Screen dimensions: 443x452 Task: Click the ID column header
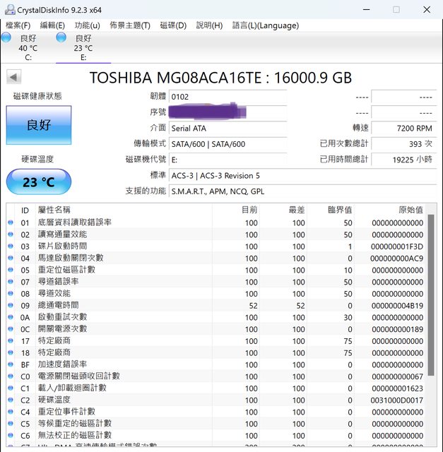25,210
